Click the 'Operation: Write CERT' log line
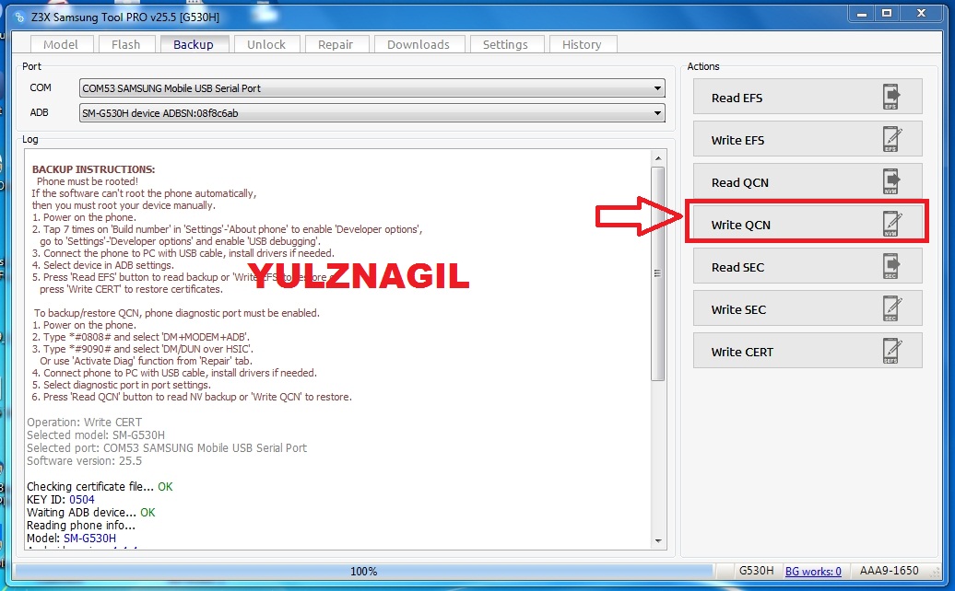The width and height of the screenshot is (955, 591). [x=84, y=422]
